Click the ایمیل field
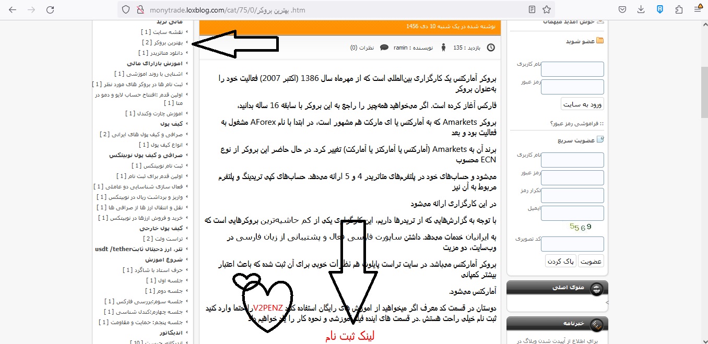This screenshot has height=344, width=708. (572, 213)
